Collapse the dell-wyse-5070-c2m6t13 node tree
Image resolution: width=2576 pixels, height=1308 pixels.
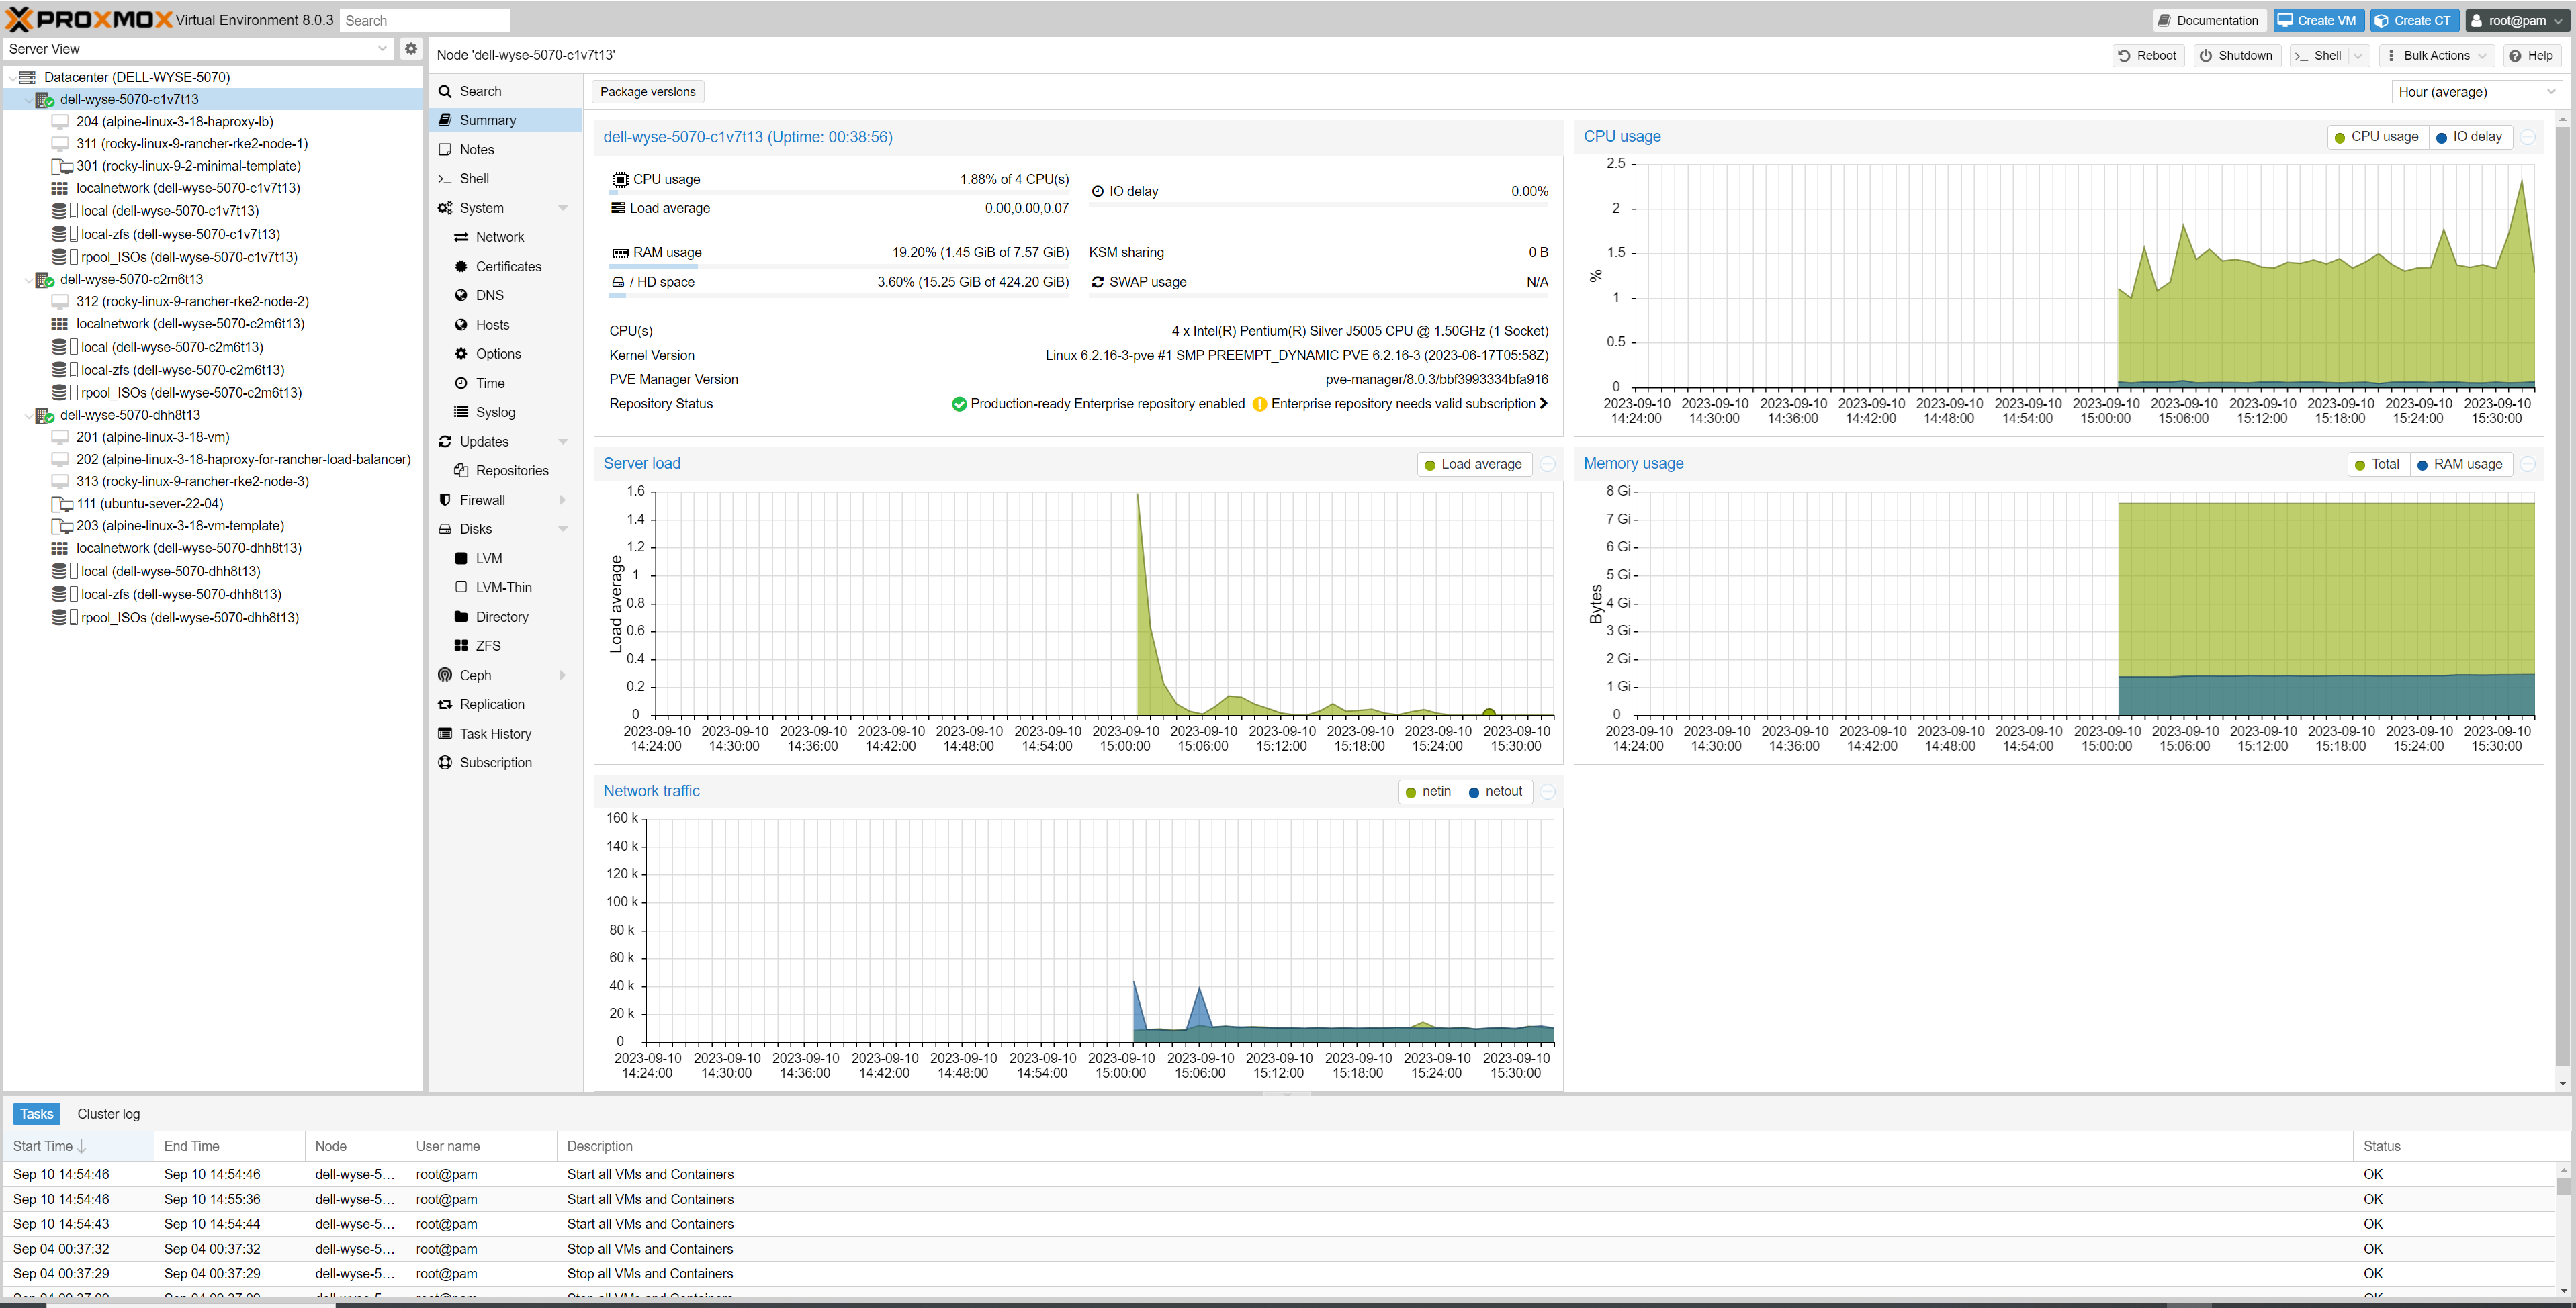pos(28,280)
